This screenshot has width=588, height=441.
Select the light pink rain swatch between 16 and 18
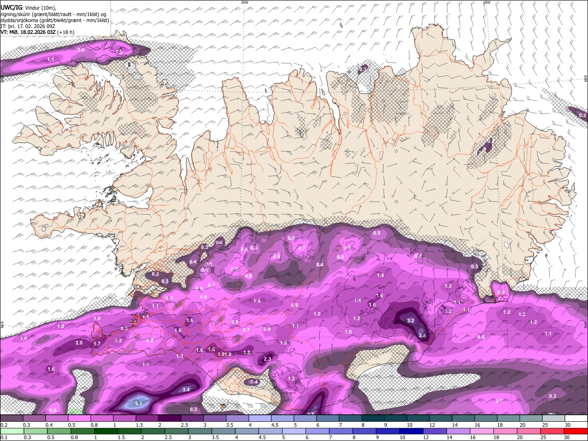pyautogui.click(x=481, y=431)
